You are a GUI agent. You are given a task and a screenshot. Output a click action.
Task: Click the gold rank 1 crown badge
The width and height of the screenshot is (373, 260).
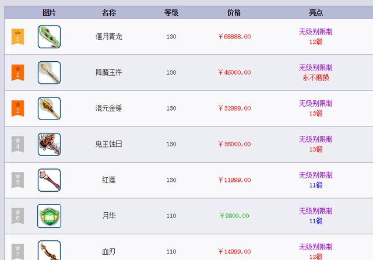[17, 37]
